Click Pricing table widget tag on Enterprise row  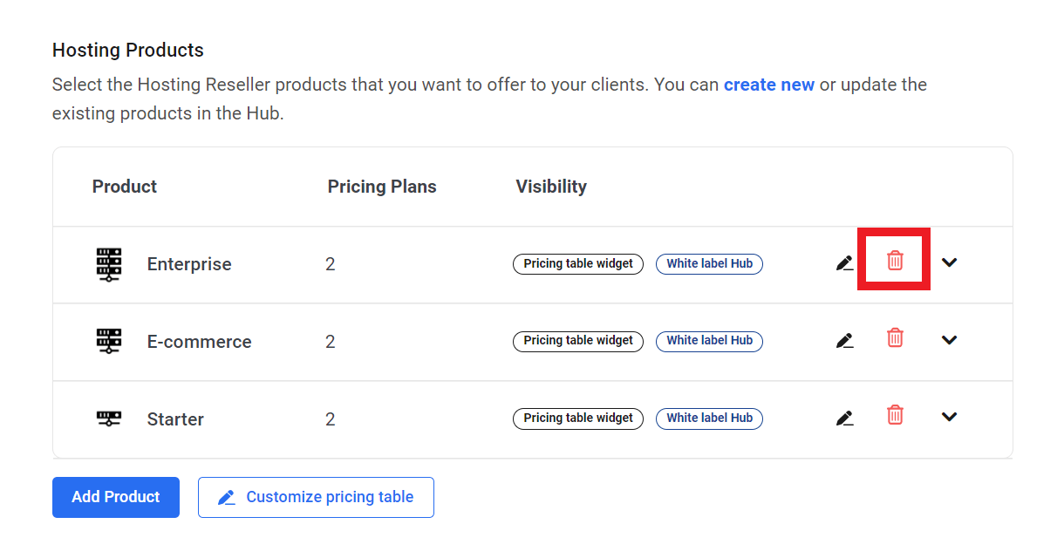tap(578, 263)
